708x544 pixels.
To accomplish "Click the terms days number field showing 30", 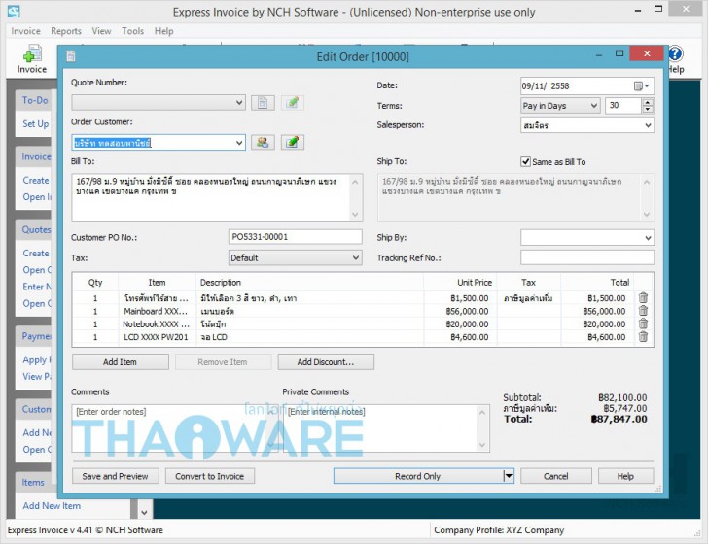I will [x=623, y=106].
